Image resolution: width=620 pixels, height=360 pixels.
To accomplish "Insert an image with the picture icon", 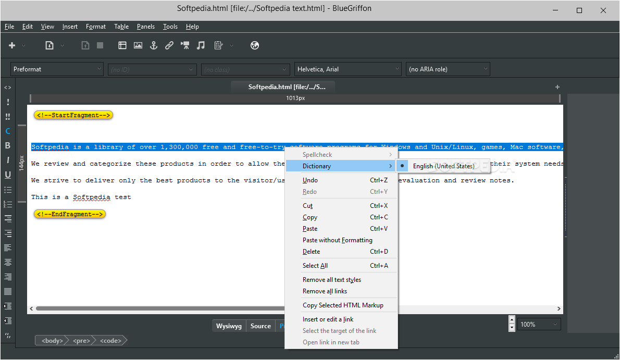I will (138, 45).
